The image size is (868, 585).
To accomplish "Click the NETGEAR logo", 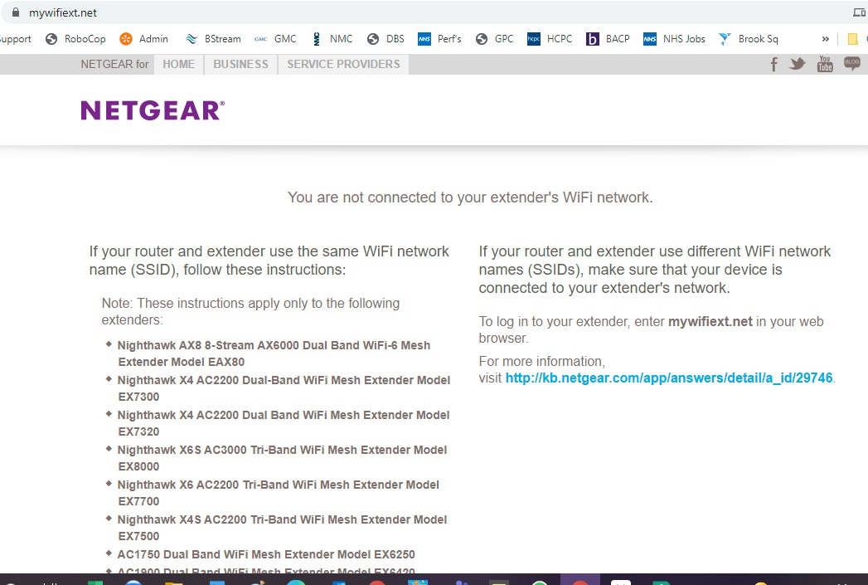I will coord(152,109).
